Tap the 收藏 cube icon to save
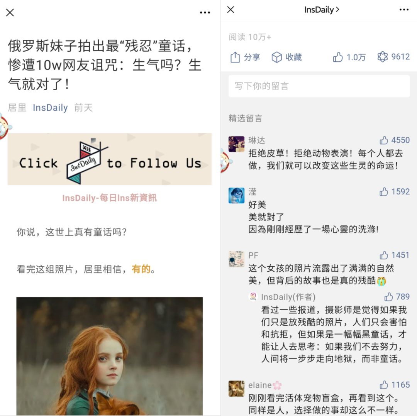 [x=276, y=57]
